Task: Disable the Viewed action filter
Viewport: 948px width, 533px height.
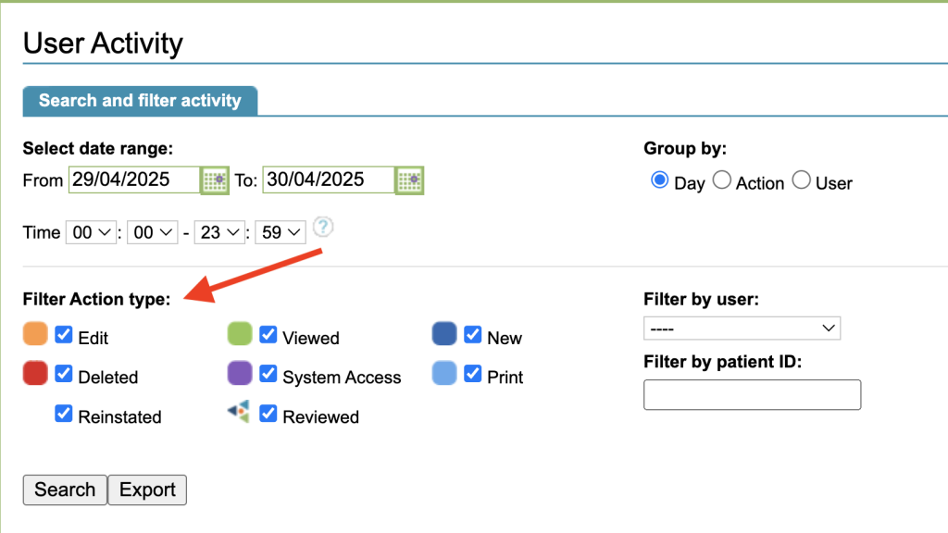Action: 268,335
